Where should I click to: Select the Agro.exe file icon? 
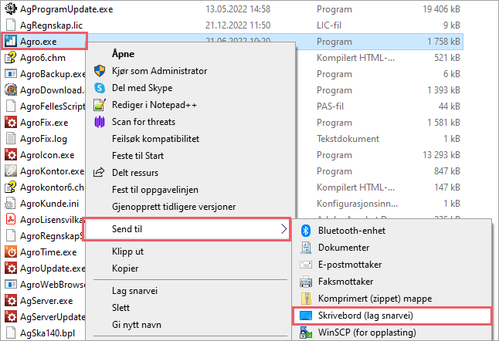click(11, 42)
